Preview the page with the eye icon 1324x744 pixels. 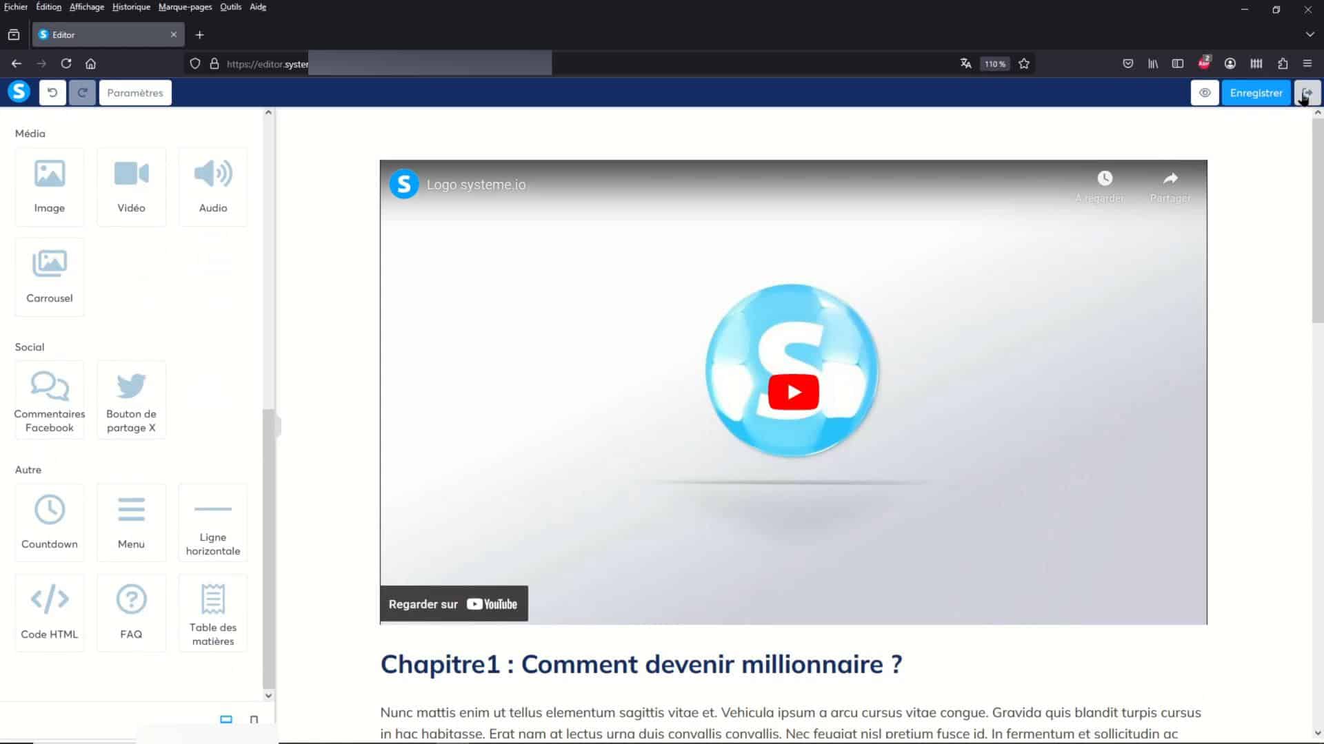(1205, 92)
